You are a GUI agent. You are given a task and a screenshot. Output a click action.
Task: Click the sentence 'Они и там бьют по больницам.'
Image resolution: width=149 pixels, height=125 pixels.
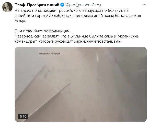(43, 31)
